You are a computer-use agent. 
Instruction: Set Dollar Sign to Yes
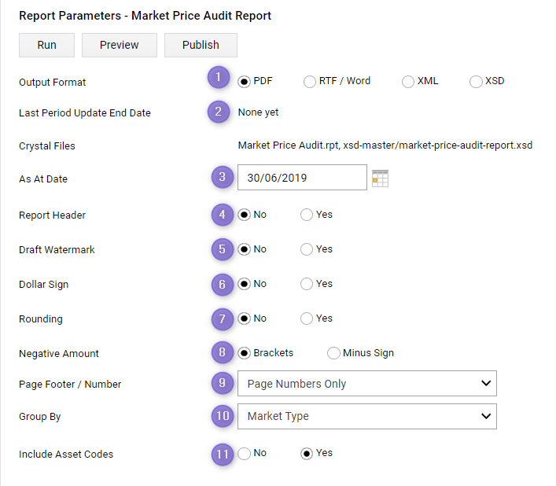307,284
